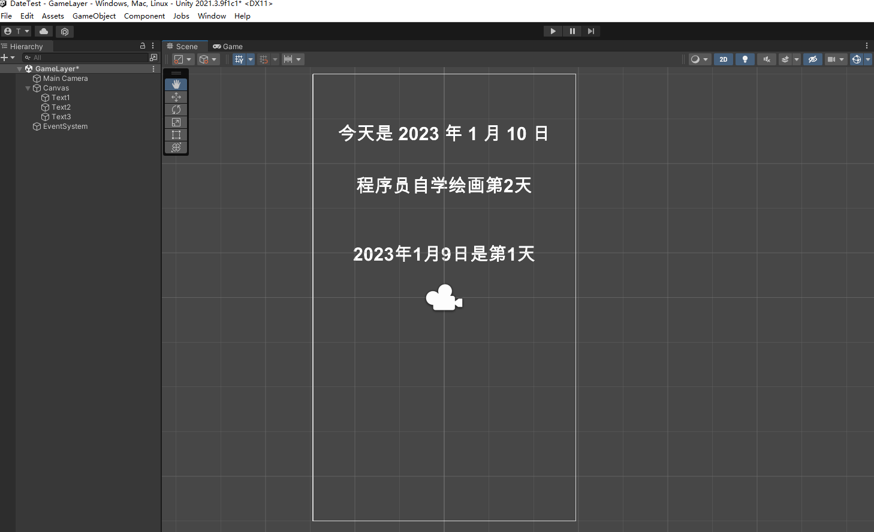Select the Hand pan tool

(176, 84)
